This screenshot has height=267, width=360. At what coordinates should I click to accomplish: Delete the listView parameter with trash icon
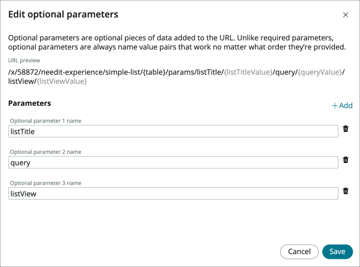pyautogui.click(x=346, y=191)
